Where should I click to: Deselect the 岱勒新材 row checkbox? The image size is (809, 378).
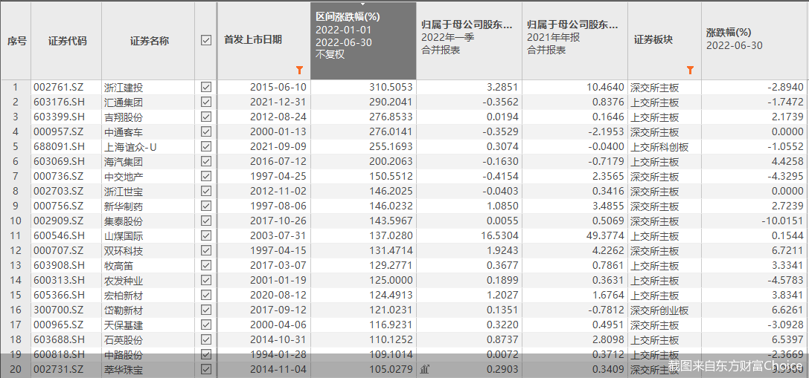click(206, 310)
